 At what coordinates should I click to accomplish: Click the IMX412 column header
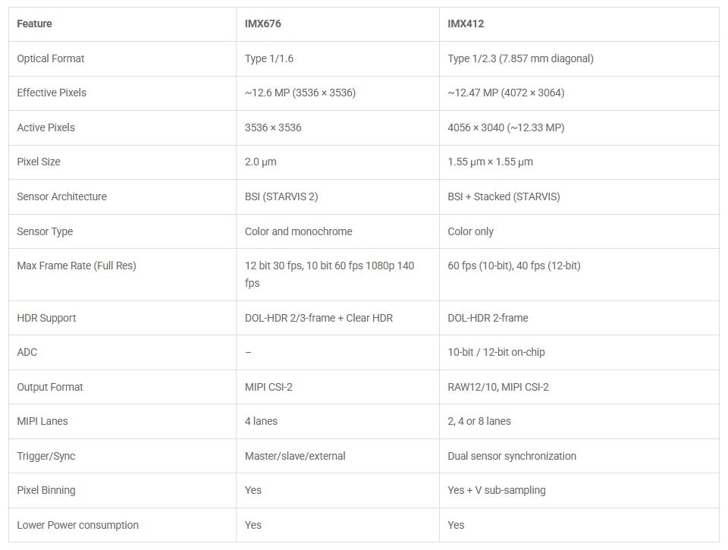click(466, 24)
